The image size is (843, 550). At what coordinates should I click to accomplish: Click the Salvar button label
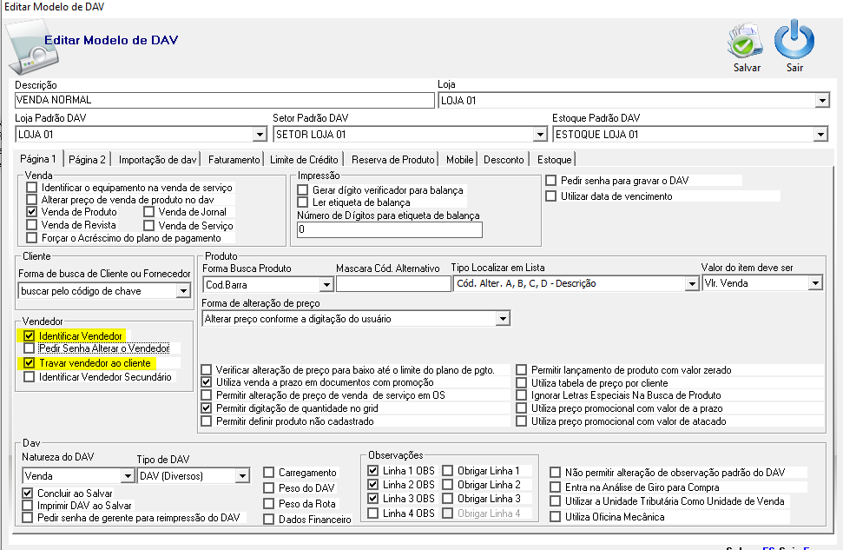click(x=747, y=68)
